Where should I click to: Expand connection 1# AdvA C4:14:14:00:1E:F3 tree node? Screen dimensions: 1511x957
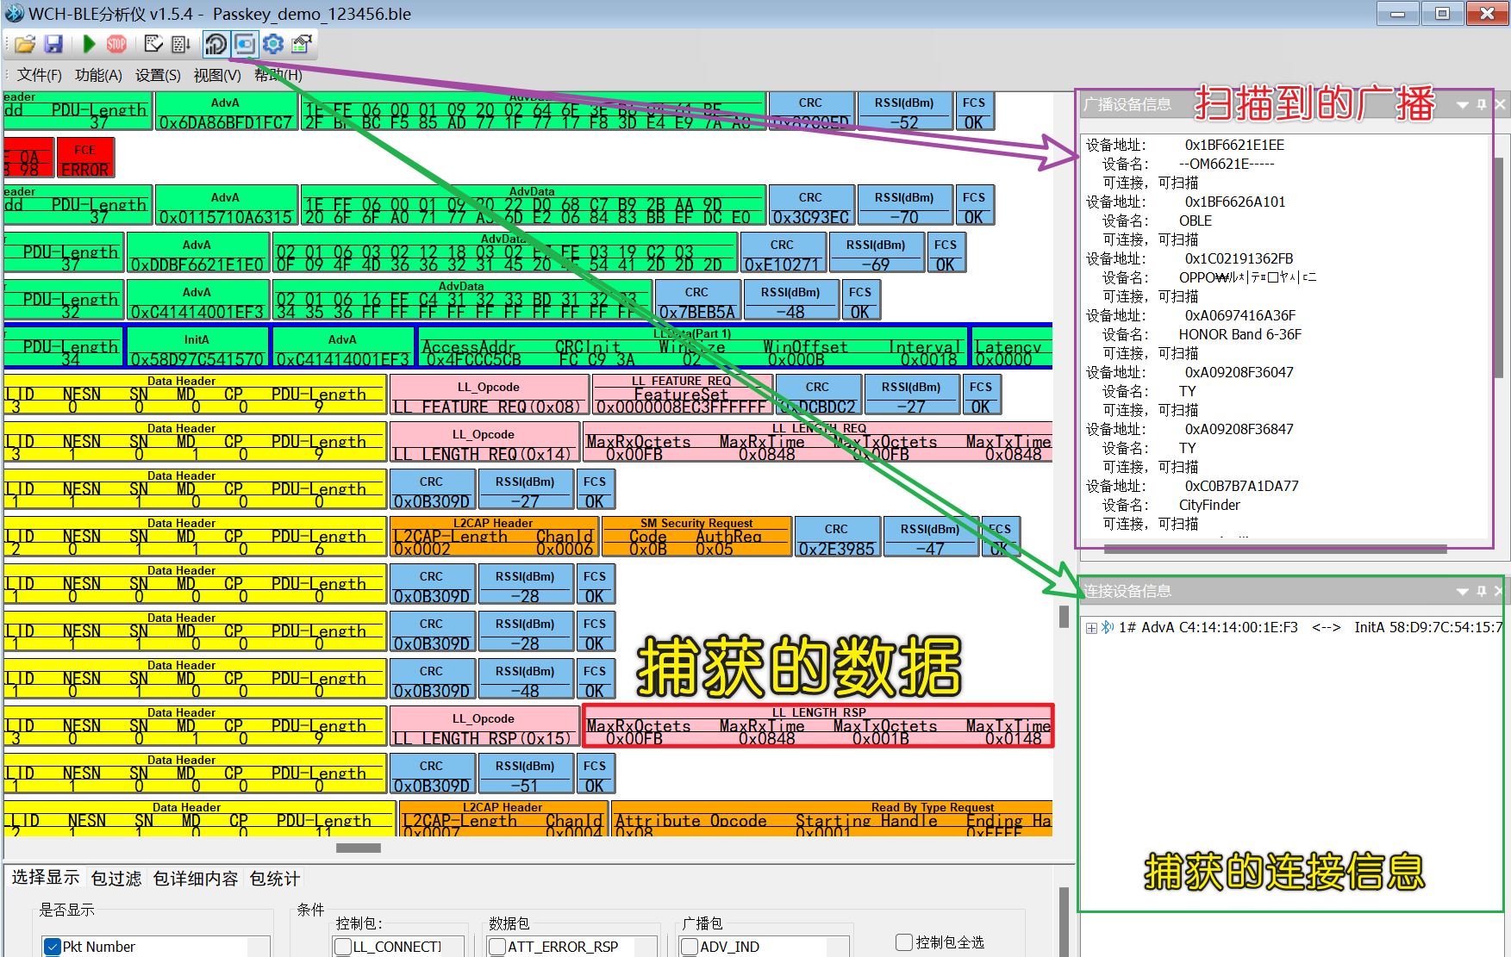click(1091, 628)
